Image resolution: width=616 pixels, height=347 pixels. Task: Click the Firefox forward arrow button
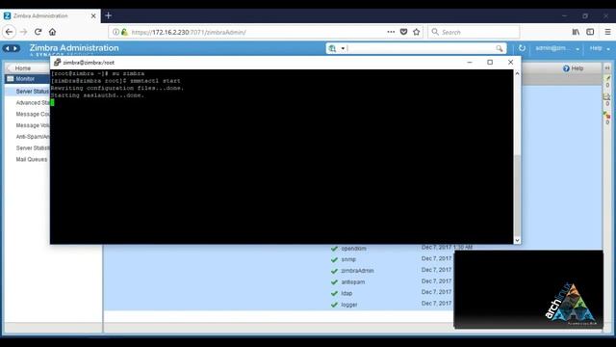[23, 32]
